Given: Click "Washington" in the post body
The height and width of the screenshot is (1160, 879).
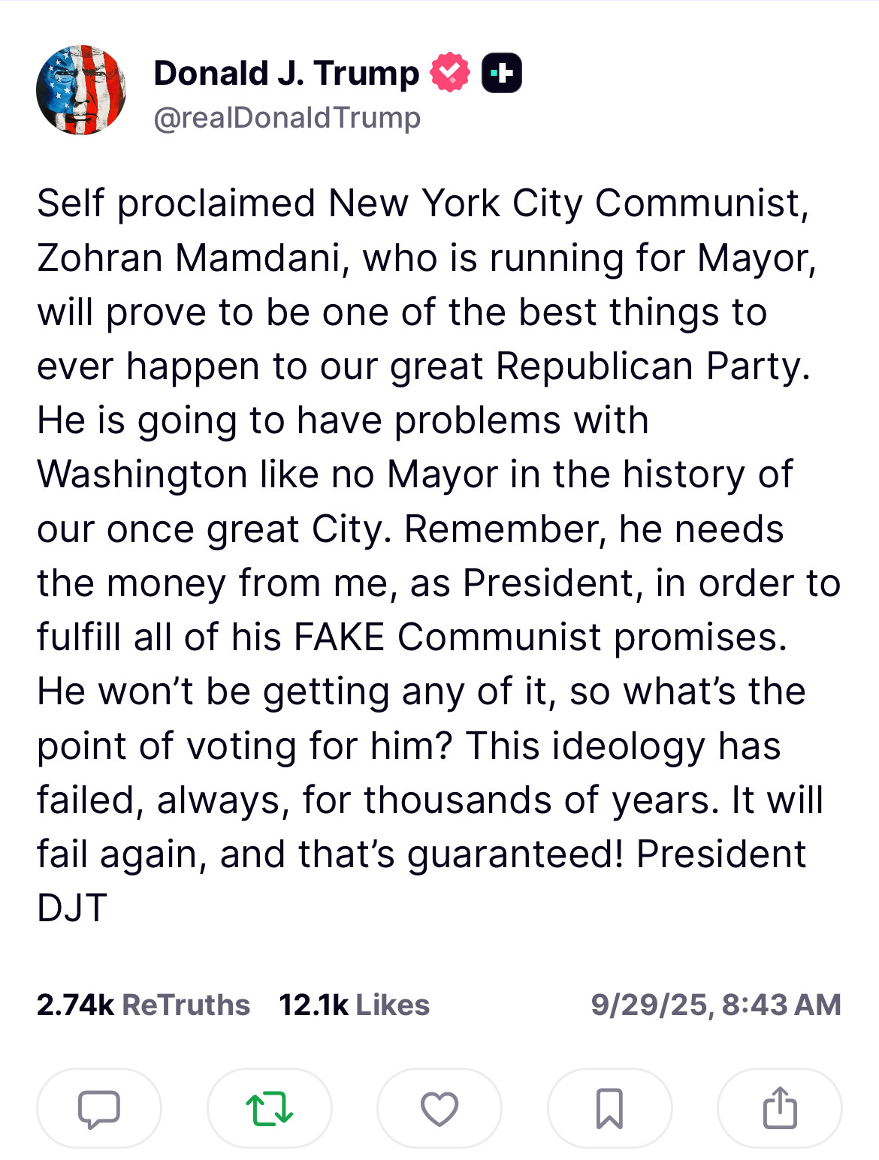Looking at the screenshot, I should pyautogui.click(x=143, y=475).
